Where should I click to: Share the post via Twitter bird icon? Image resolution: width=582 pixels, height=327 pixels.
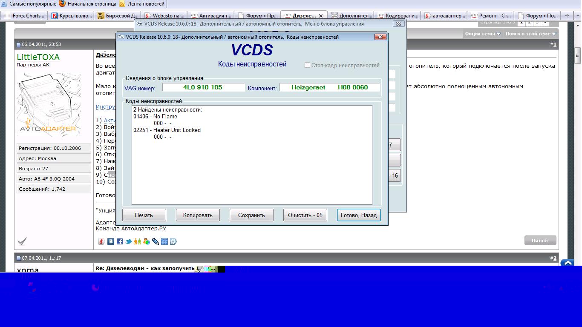click(128, 241)
